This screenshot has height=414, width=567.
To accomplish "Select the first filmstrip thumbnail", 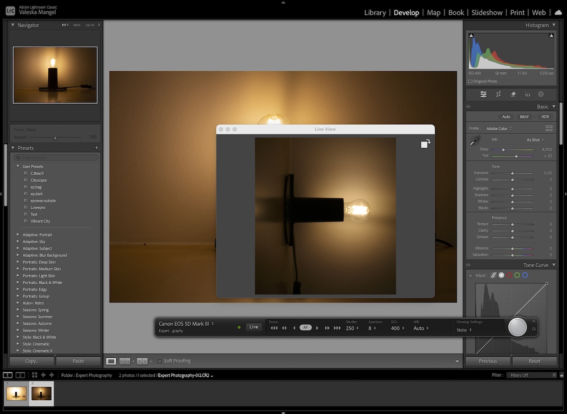I will [17, 393].
